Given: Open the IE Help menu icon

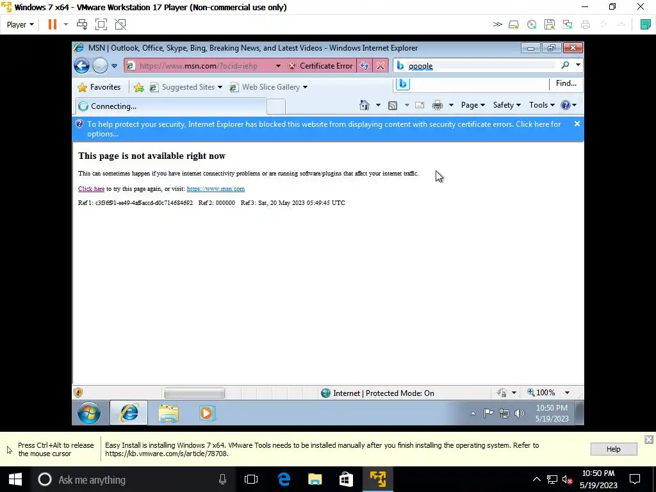Looking at the screenshot, I should [x=569, y=105].
